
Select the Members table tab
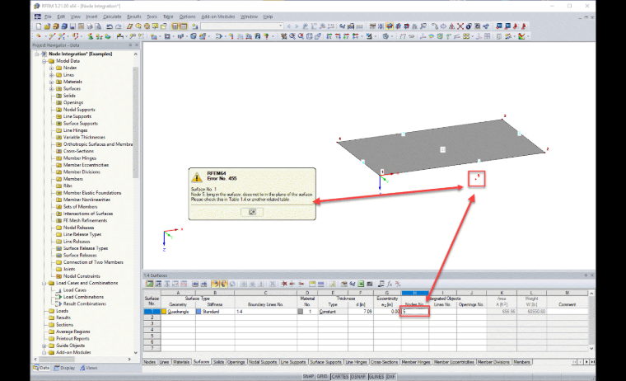pyautogui.click(x=521, y=362)
